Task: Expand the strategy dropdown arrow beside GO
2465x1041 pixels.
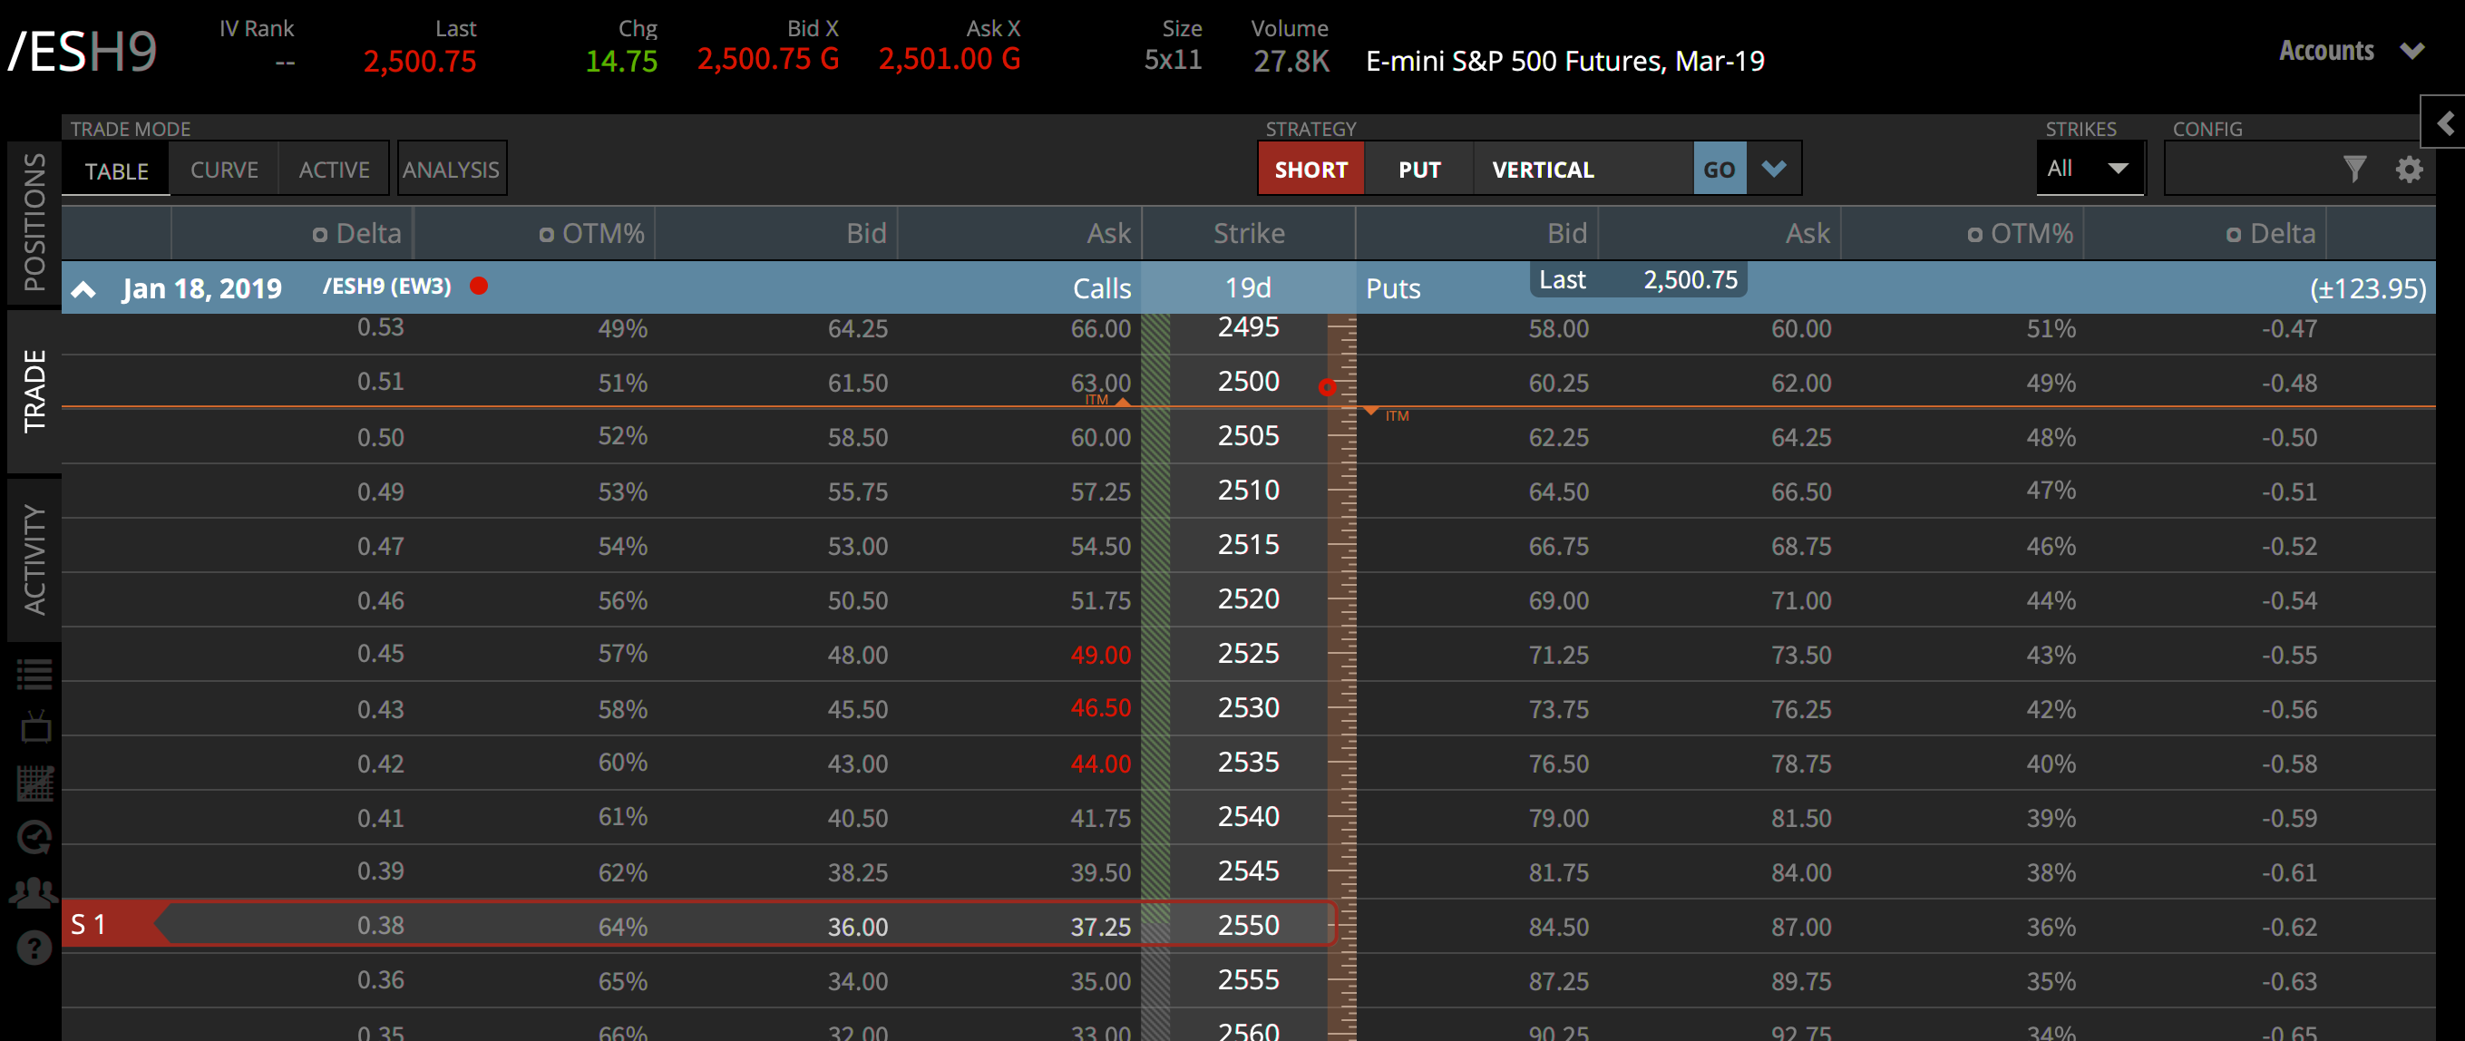Action: tap(1773, 170)
